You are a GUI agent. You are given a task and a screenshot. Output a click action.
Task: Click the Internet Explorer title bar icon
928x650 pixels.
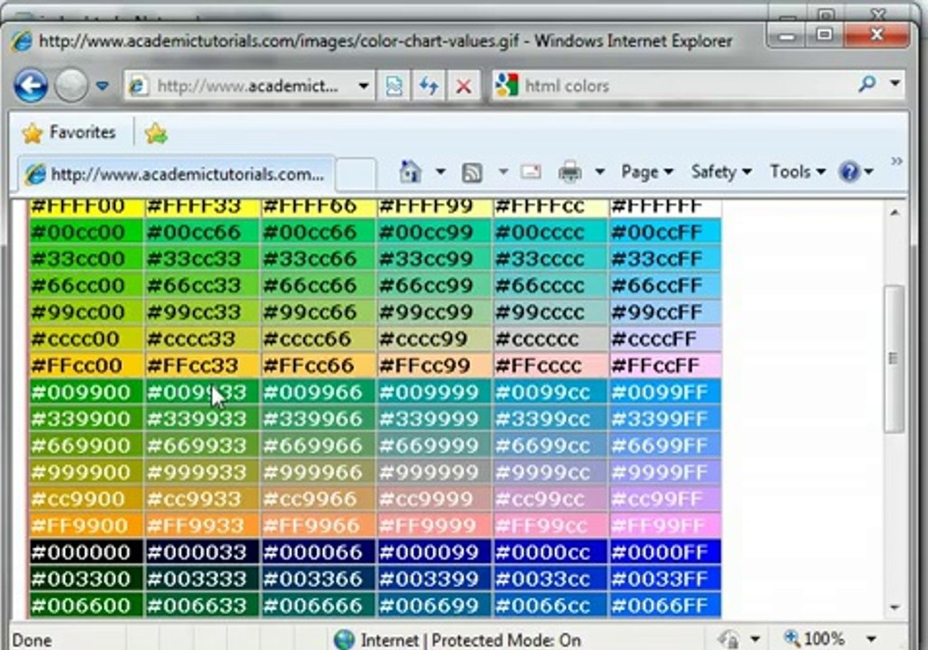coord(22,42)
